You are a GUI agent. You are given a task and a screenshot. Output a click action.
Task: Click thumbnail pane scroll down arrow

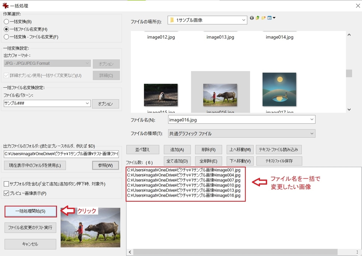349,110
